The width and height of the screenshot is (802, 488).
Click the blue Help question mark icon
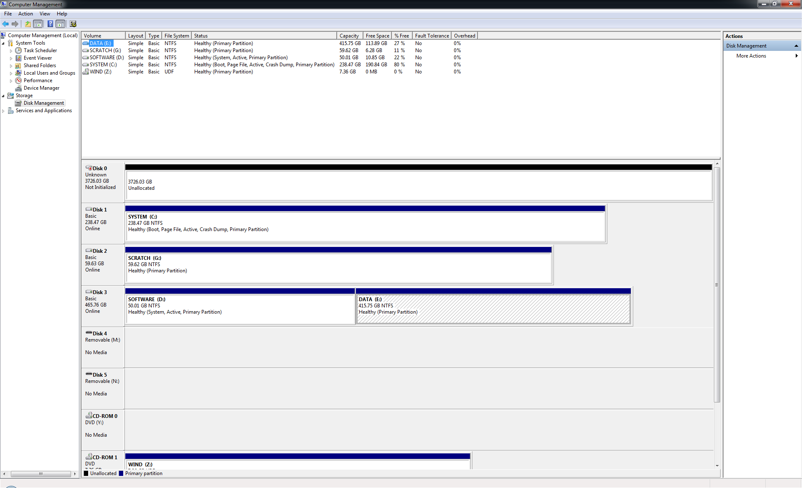tap(50, 24)
